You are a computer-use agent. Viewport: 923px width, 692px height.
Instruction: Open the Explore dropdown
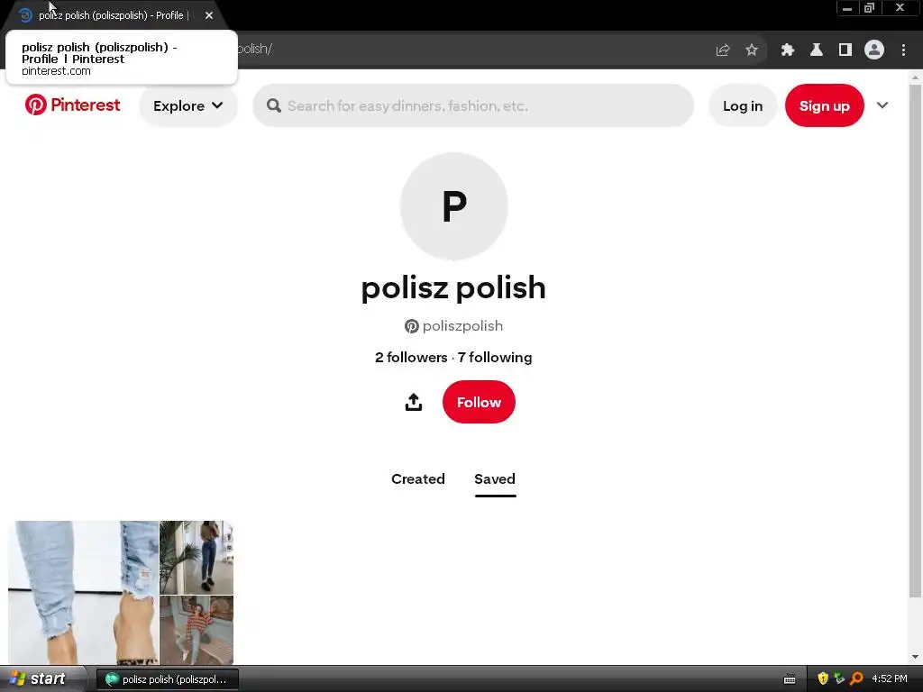187,106
